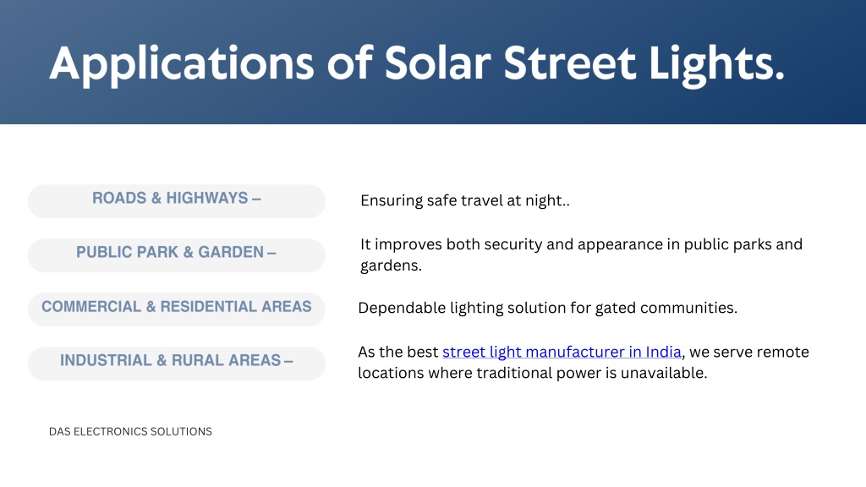Select the words 'gated communities'
866x487 pixels.
click(x=666, y=308)
